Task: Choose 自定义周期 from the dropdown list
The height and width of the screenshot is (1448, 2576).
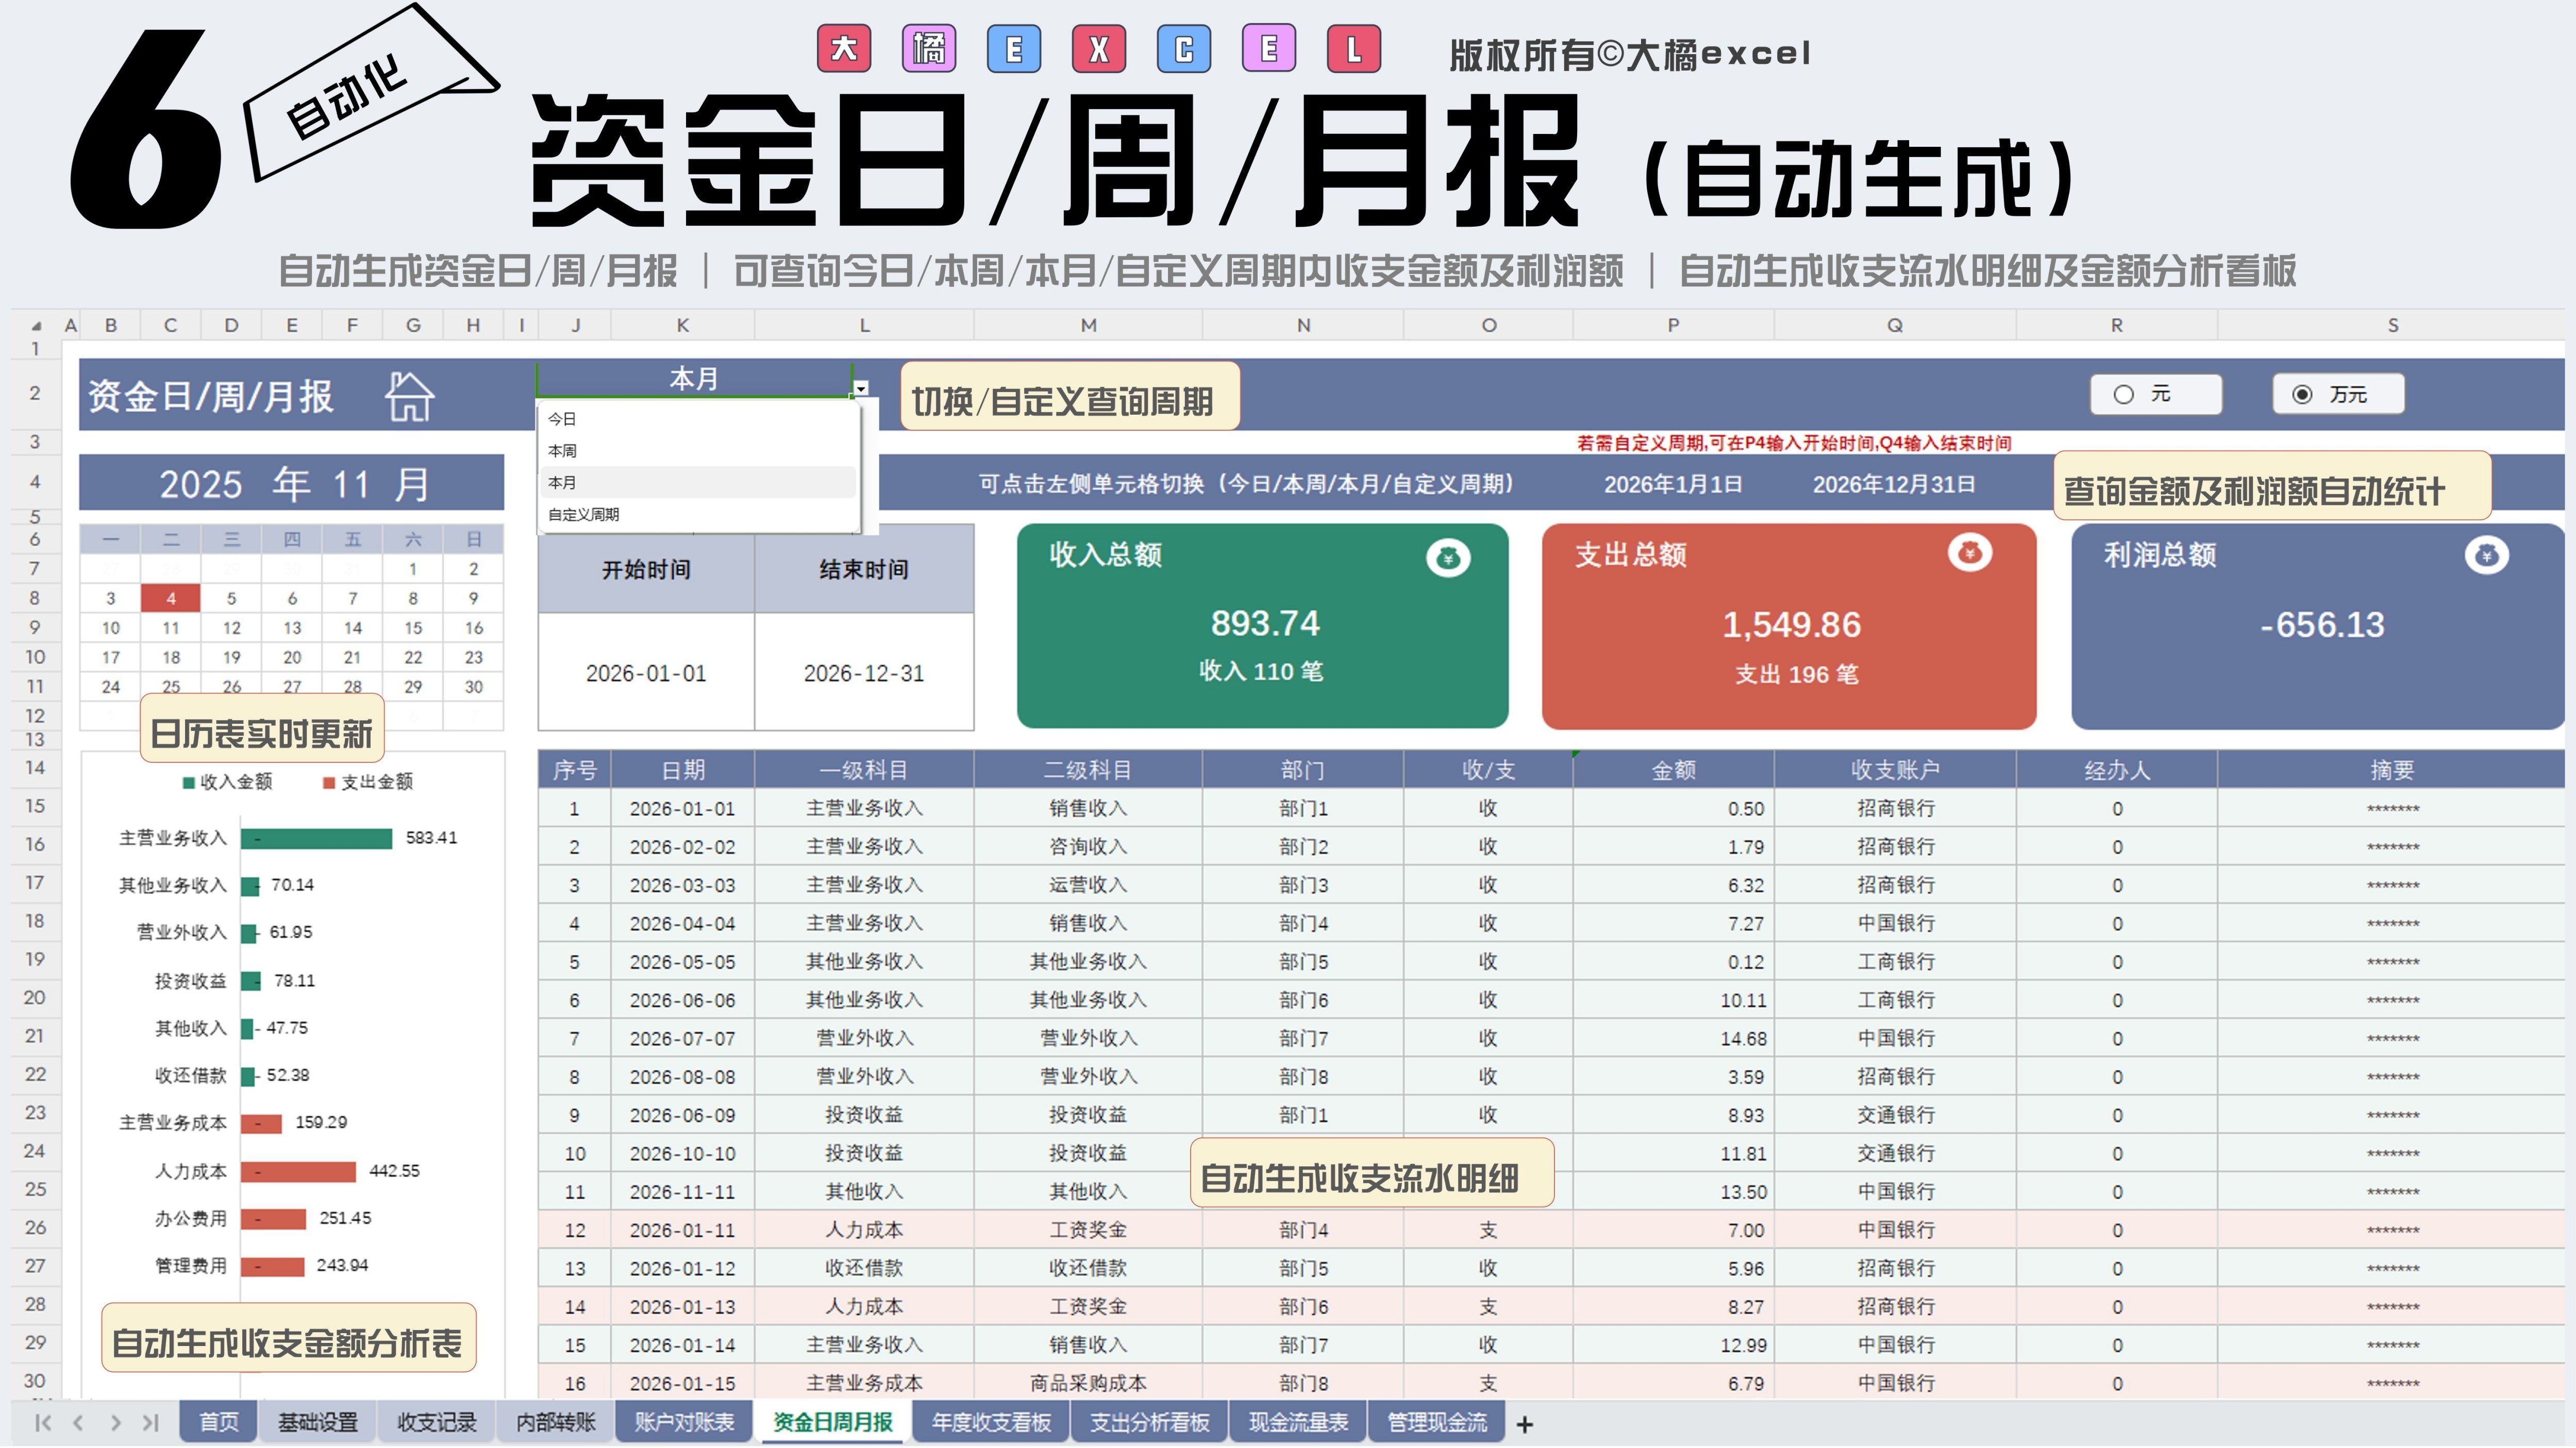Action: [x=583, y=515]
